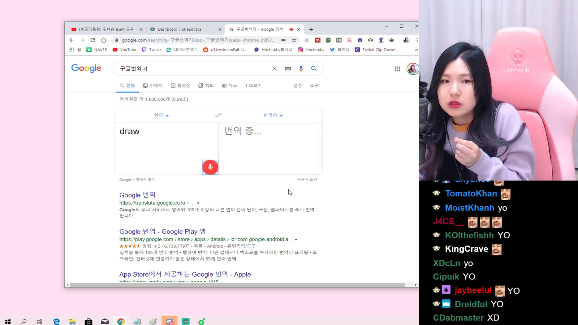Start voice search in Google search bar
The width and height of the screenshot is (578, 325).
tap(301, 69)
